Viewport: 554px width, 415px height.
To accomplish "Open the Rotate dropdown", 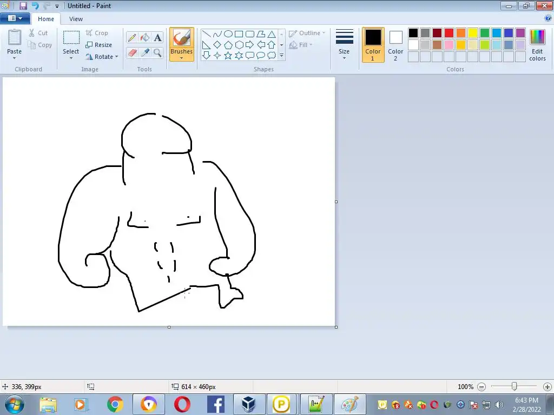I will [102, 56].
